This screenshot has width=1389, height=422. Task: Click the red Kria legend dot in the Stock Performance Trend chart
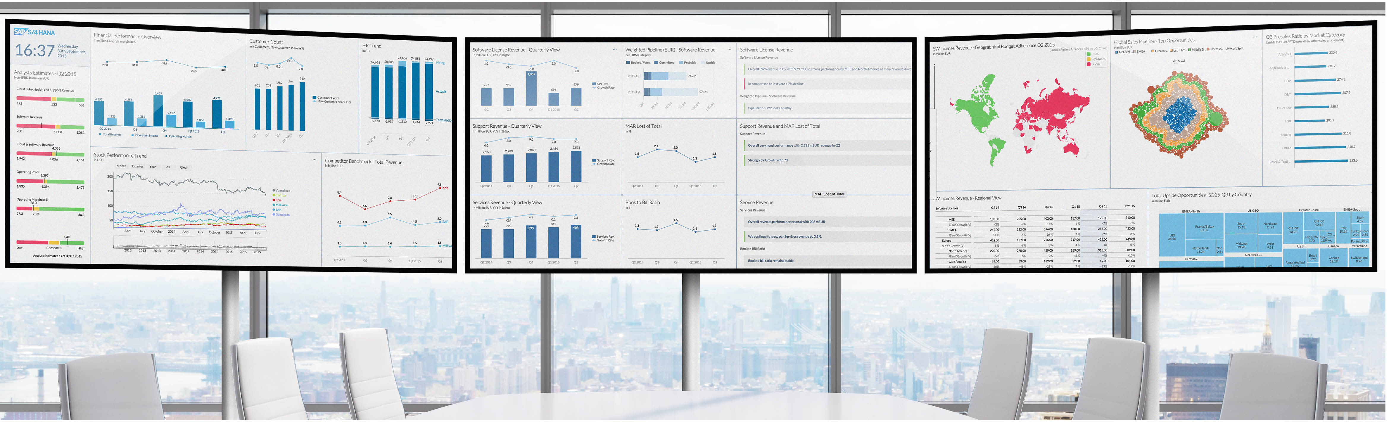274,200
